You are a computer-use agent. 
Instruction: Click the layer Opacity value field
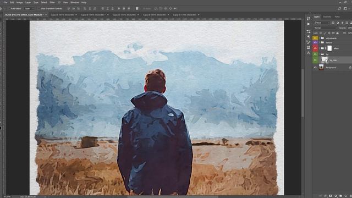pyautogui.click(x=350, y=28)
